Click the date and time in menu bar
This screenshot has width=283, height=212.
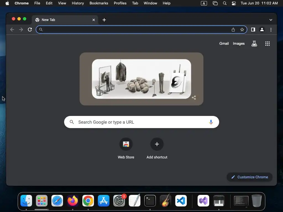[x=259, y=3]
